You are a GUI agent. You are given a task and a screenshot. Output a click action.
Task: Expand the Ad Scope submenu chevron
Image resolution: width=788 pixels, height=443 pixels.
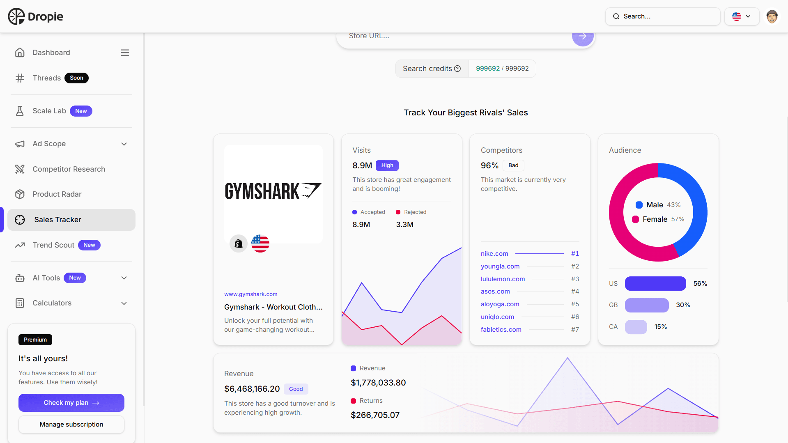tap(124, 144)
